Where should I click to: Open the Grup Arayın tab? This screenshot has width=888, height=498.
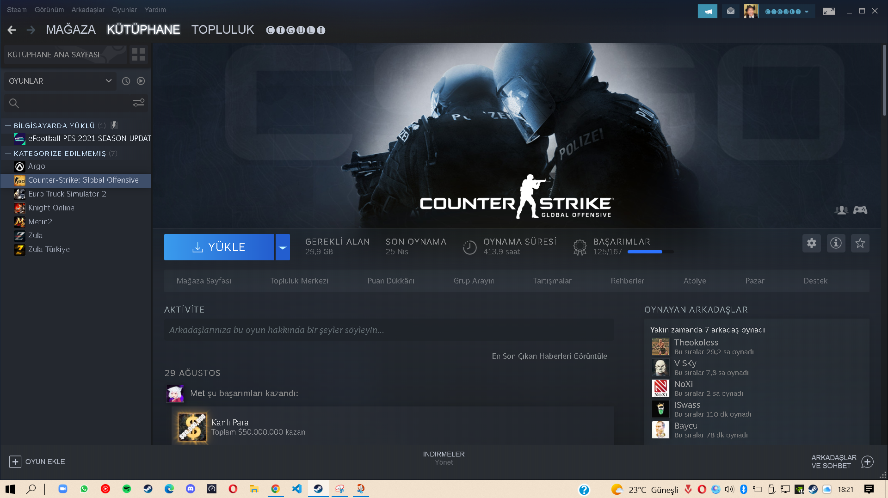pyautogui.click(x=474, y=281)
